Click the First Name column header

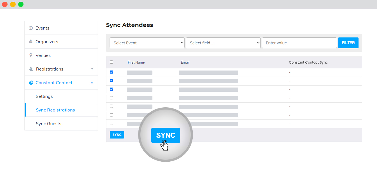coord(136,62)
